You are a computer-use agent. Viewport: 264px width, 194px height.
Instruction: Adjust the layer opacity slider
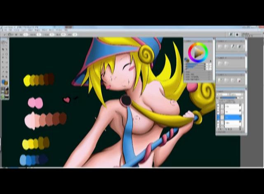[228, 98]
